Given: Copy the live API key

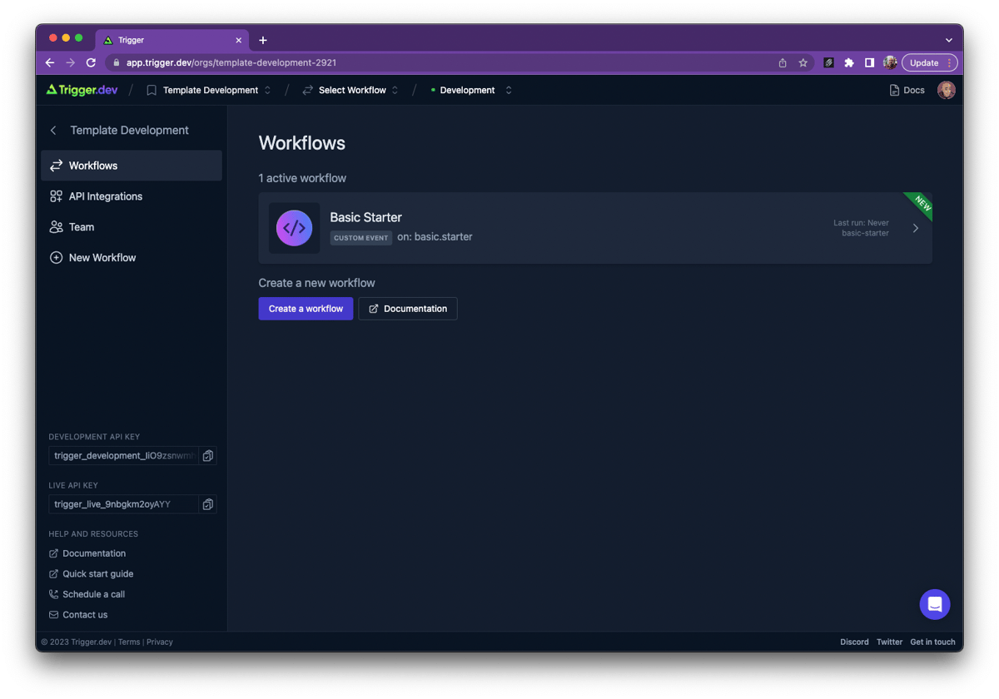Looking at the screenshot, I should point(208,504).
